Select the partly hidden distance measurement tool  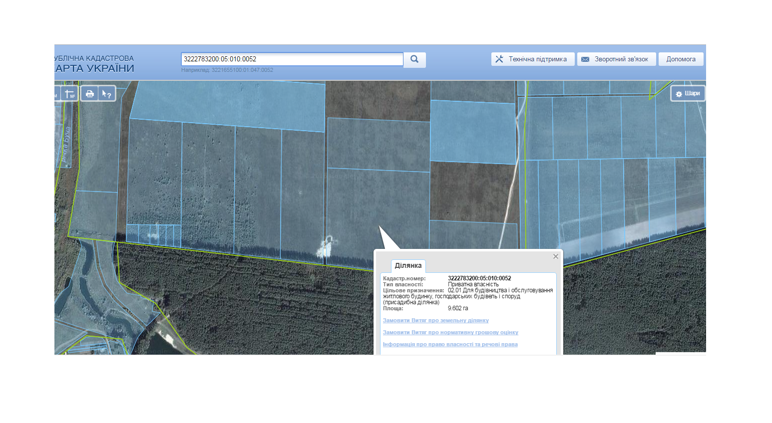57,94
